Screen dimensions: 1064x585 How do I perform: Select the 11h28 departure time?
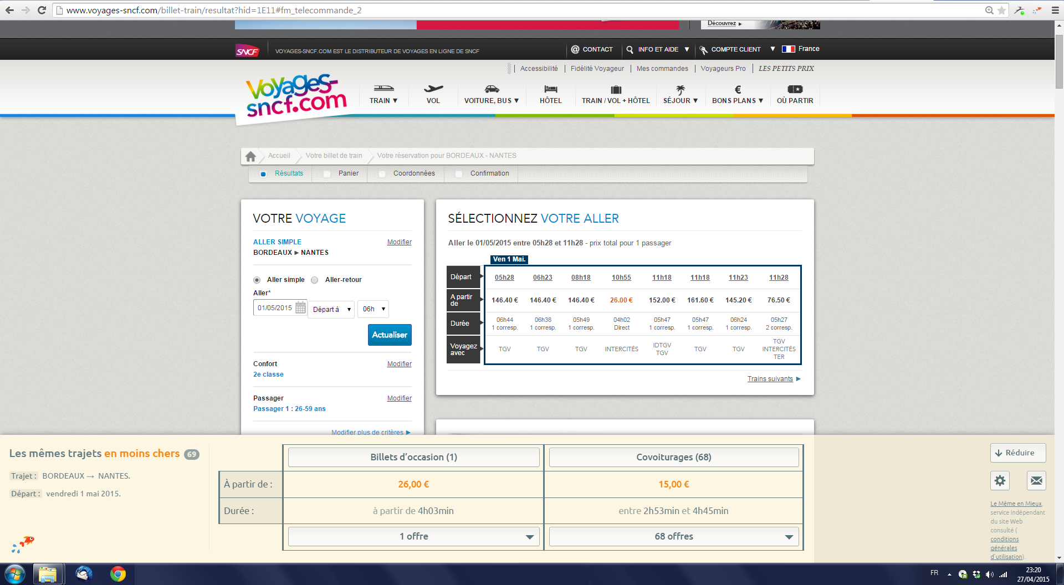tap(779, 278)
